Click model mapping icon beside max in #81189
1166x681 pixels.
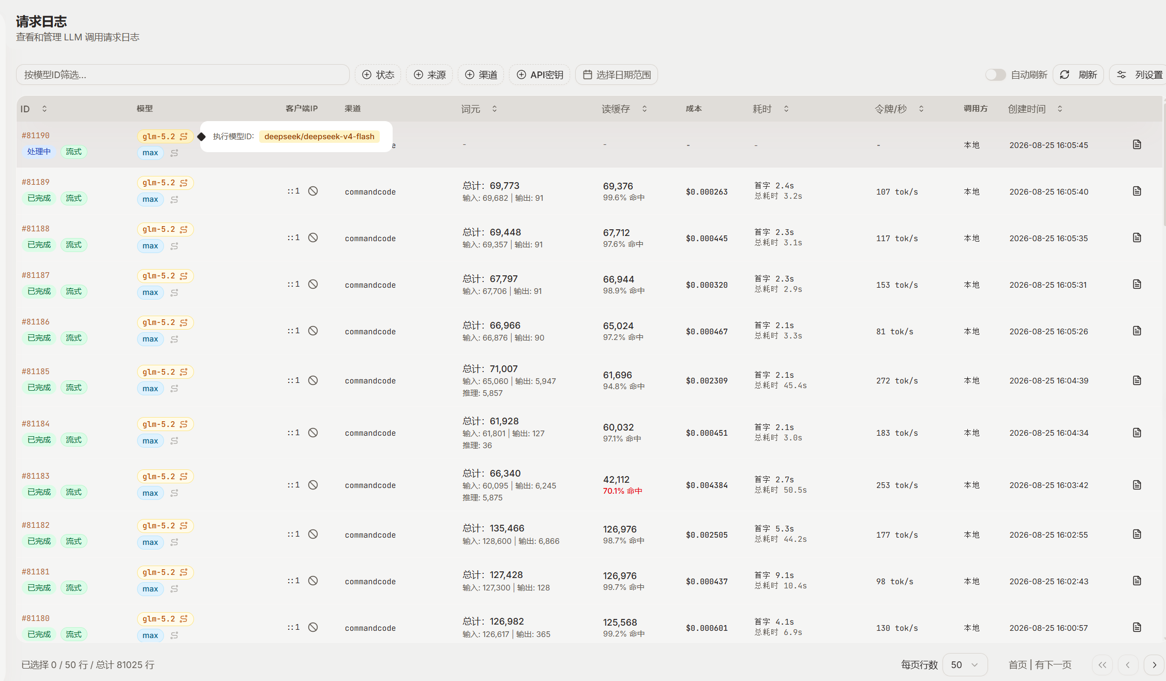[x=174, y=199]
